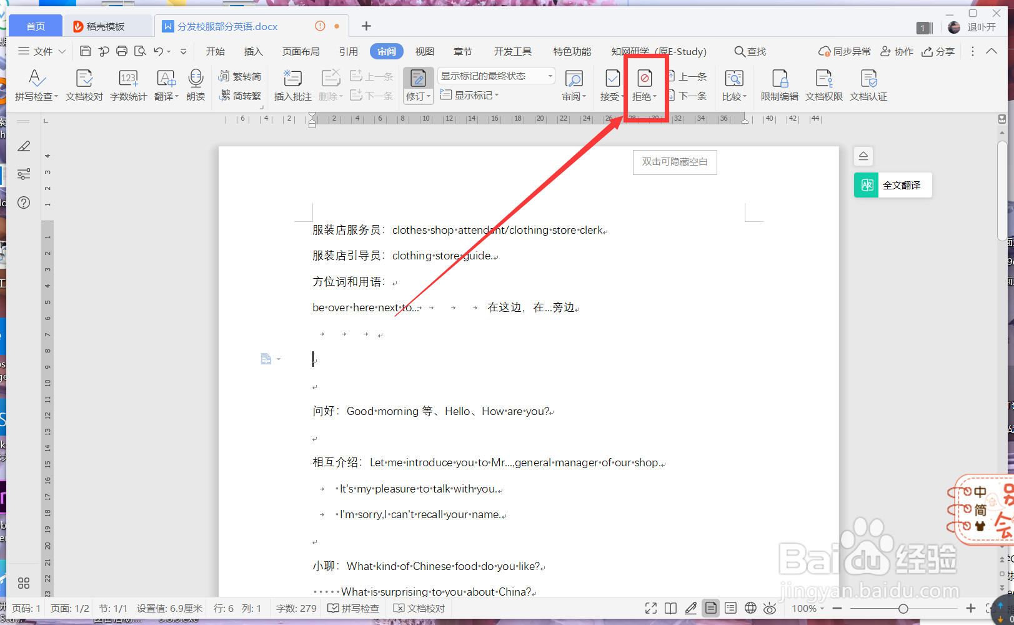The image size is (1014, 625).
Task: Click the help question mark in sidebar
Action: pos(24,202)
